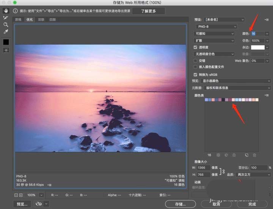Expand the 仿色 percentage dropdown arrow
This screenshot has height=209, width=273.
(267, 41)
